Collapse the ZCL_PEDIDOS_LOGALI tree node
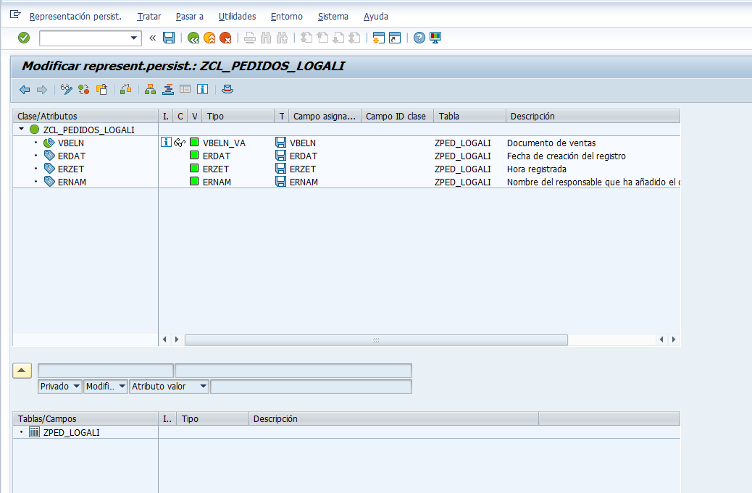The height and width of the screenshot is (493, 752). point(21,130)
